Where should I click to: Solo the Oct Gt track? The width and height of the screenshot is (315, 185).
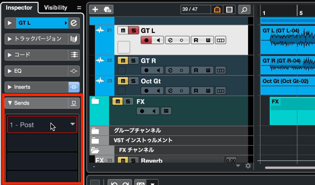point(133,81)
